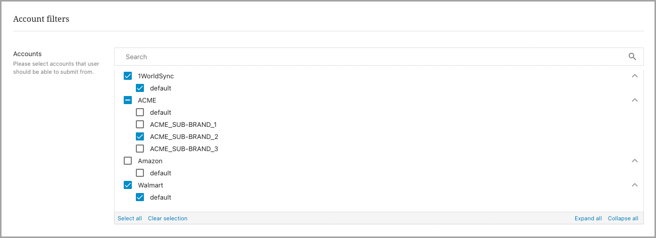
Task: Check default under Amazon
Action: pyautogui.click(x=140, y=173)
